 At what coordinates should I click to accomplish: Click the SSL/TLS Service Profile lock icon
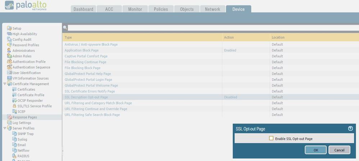coord(14,106)
